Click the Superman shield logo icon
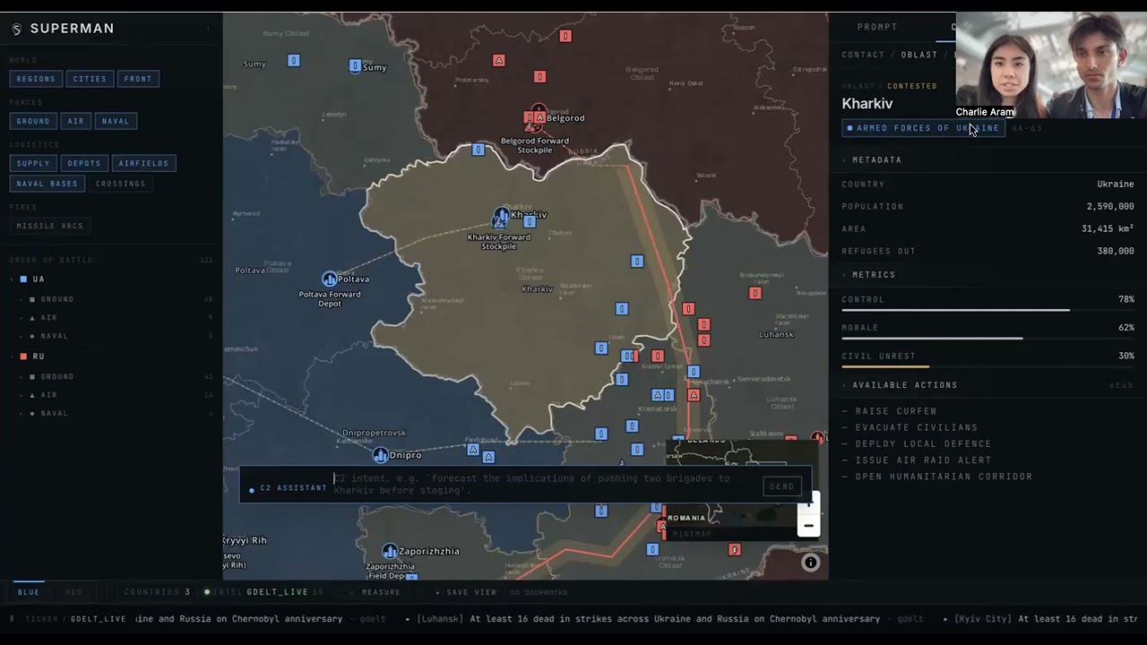Image resolution: width=1147 pixels, height=645 pixels. pos(16,29)
